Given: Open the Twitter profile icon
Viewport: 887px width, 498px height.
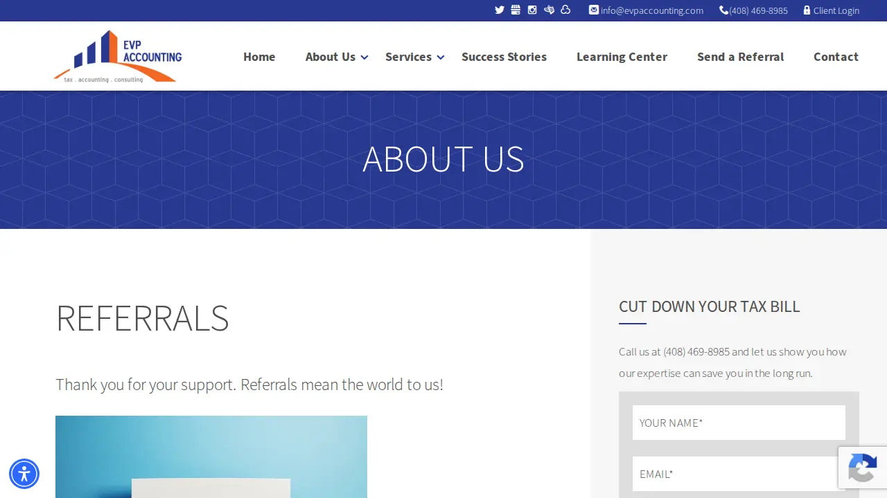Looking at the screenshot, I should pos(499,10).
